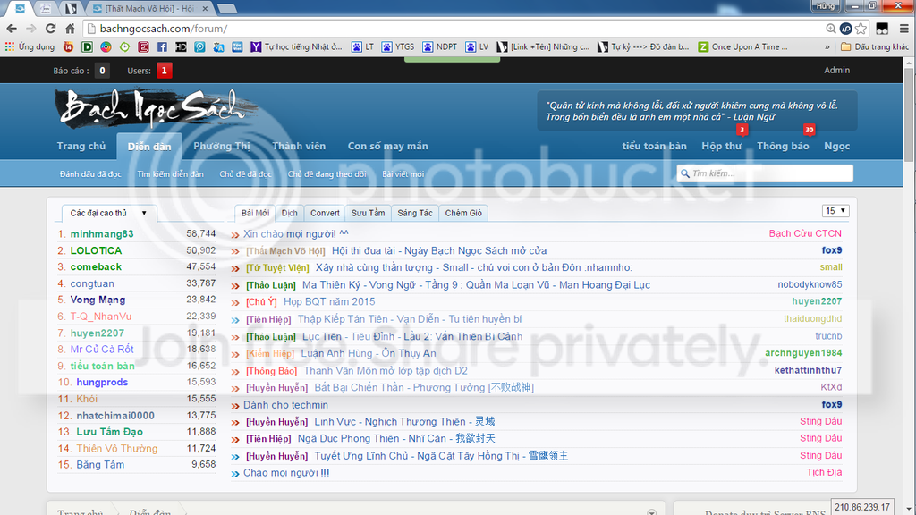View minhmang83's profile in the ranking list
Image resolution: width=916 pixels, height=515 pixels.
(102, 233)
